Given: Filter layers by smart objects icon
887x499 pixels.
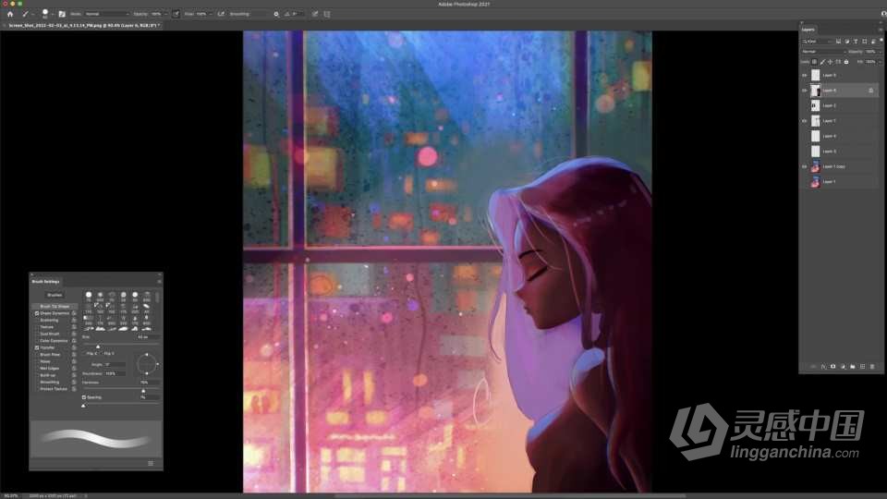Looking at the screenshot, I should click(x=873, y=42).
